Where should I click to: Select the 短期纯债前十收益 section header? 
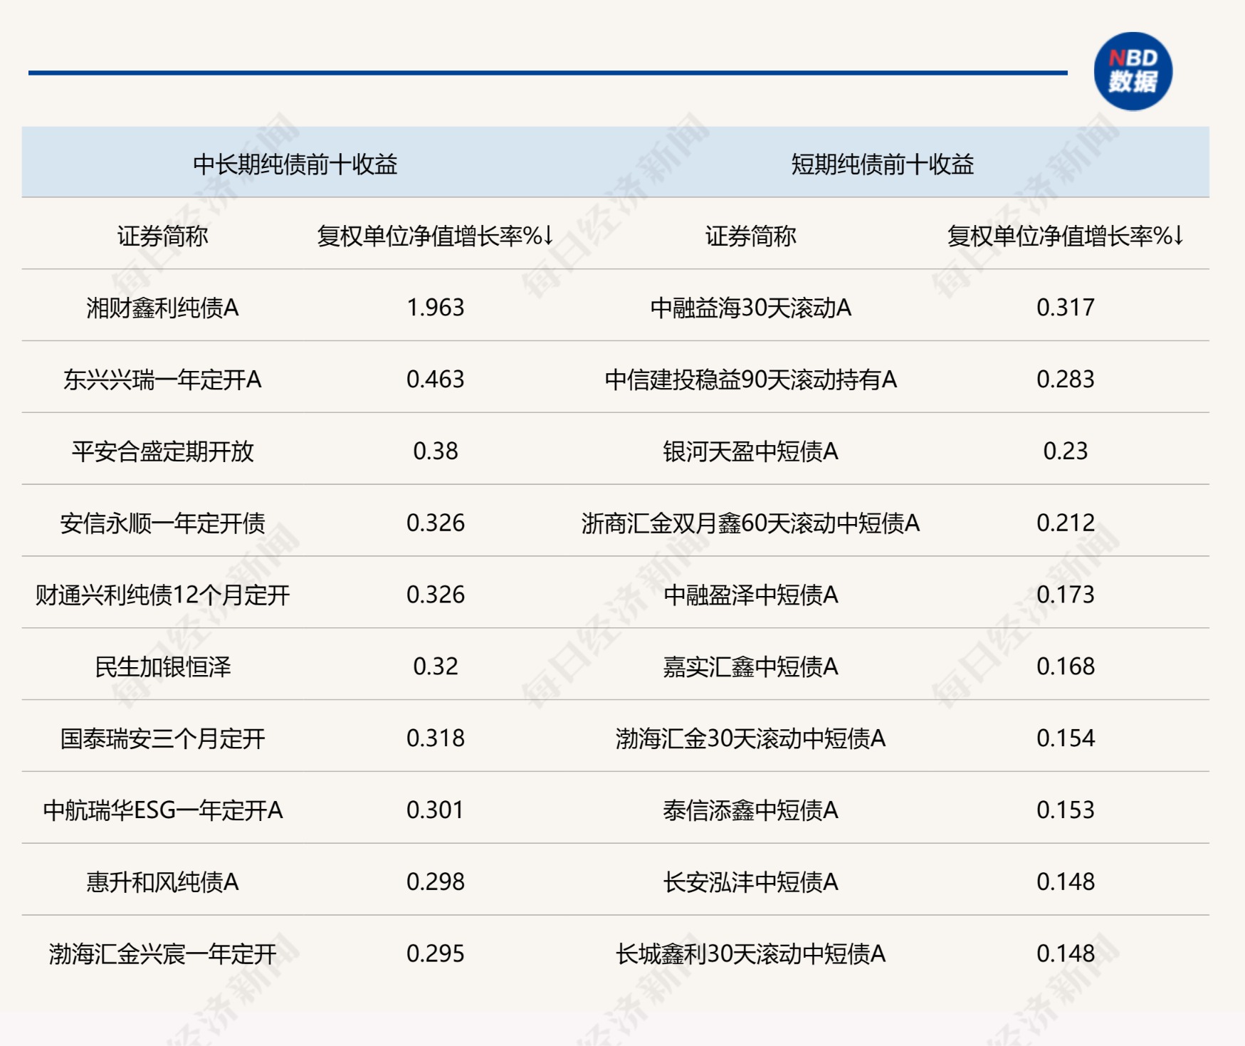point(882,164)
